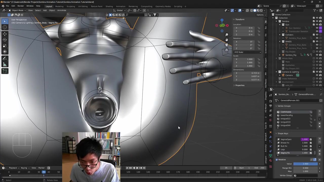This screenshot has width=324, height=182.
Task: Click the viewport zoom magnifier icon
Action: click(x=227, y=35)
